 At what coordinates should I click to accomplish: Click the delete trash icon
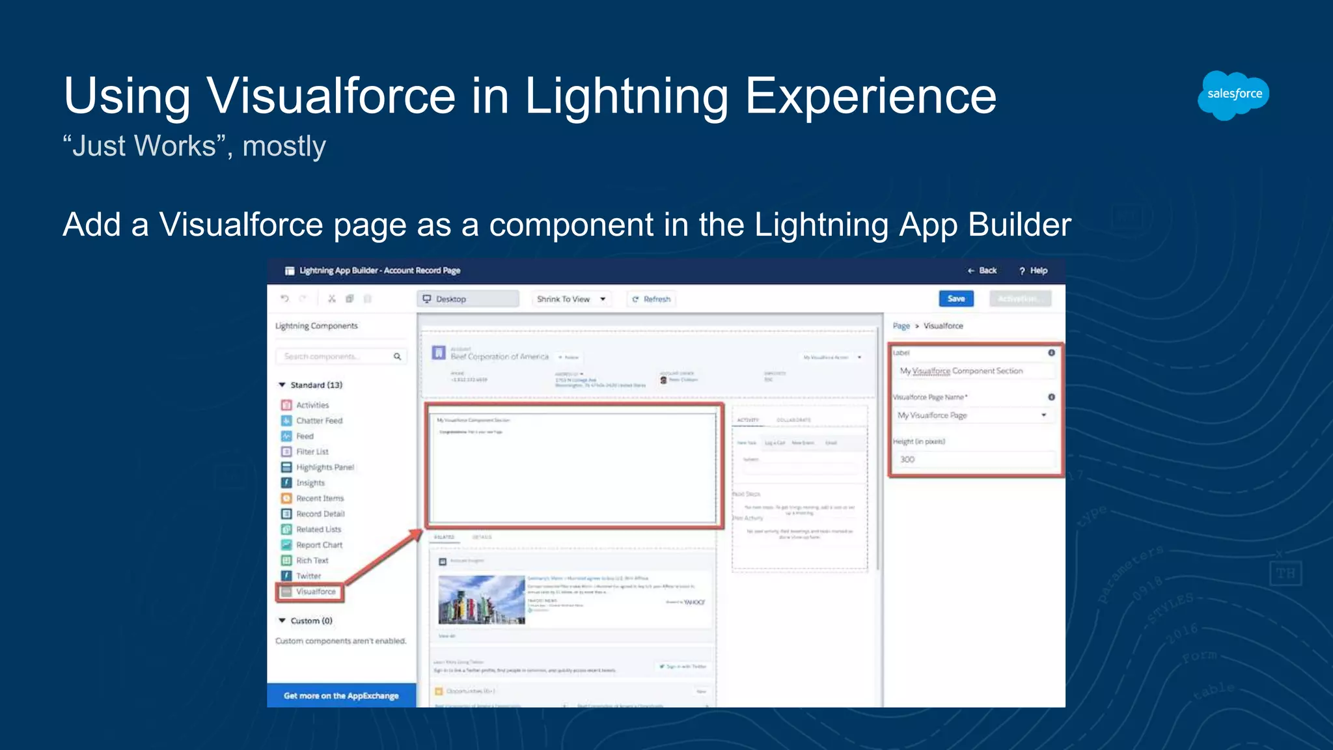368,298
